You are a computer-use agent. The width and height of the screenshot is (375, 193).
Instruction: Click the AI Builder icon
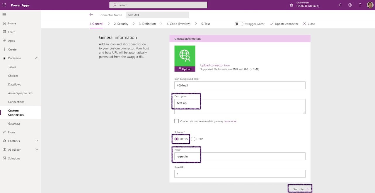(4, 150)
